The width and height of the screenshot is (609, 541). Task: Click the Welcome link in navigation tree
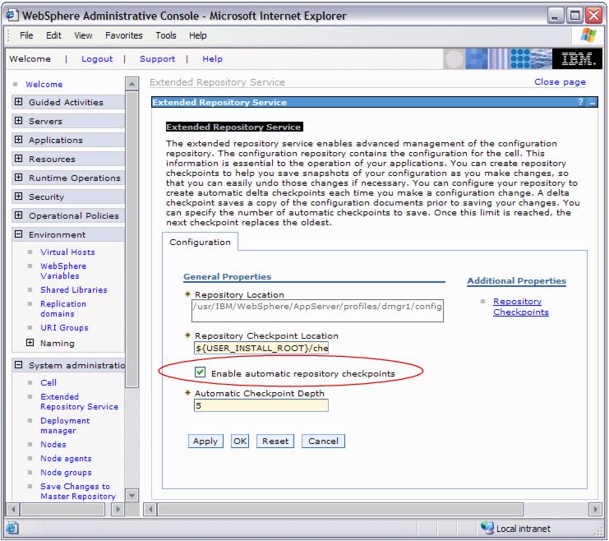click(44, 85)
